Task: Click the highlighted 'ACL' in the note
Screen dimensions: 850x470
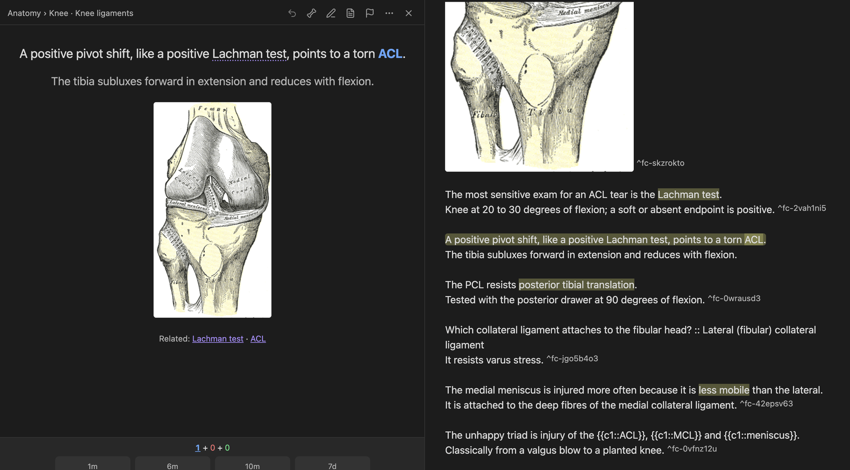Action: click(754, 240)
